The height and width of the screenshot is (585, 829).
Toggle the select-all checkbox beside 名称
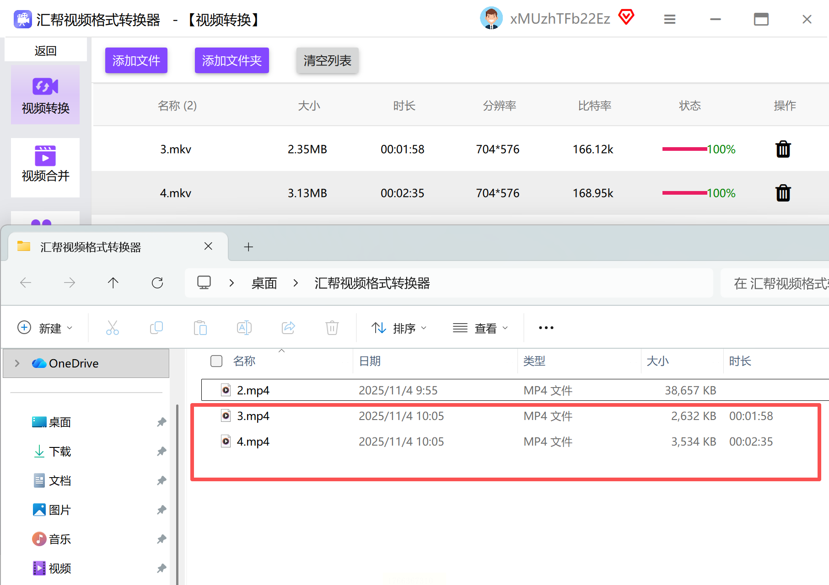click(x=216, y=361)
